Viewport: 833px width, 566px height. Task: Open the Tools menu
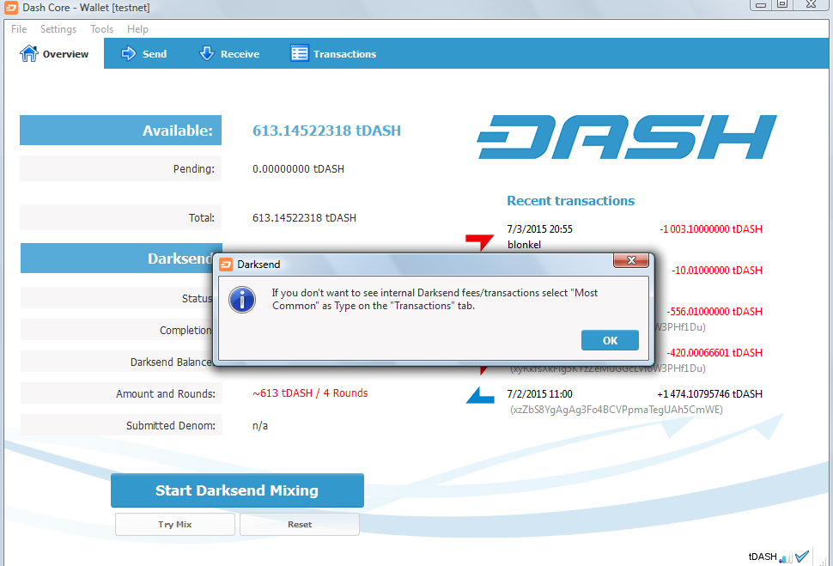click(x=101, y=29)
